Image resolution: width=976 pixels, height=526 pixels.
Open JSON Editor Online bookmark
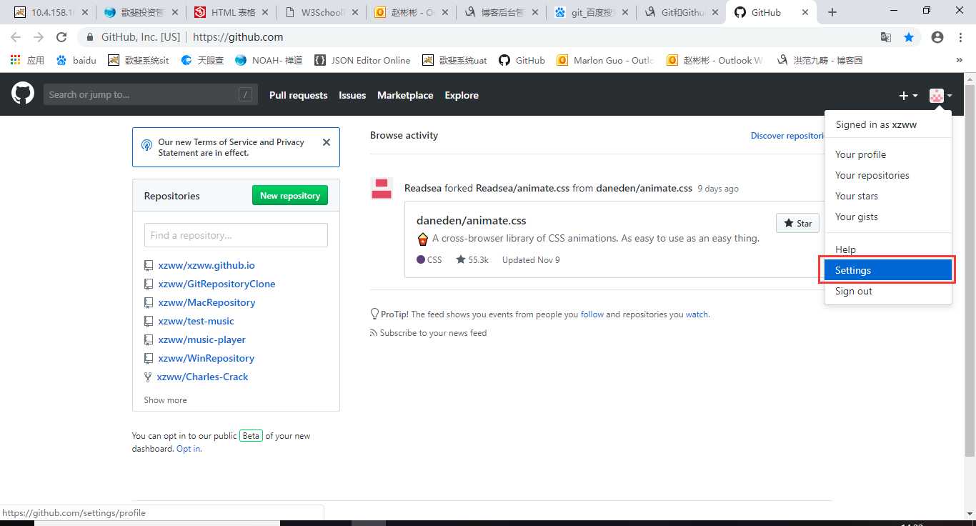point(362,60)
